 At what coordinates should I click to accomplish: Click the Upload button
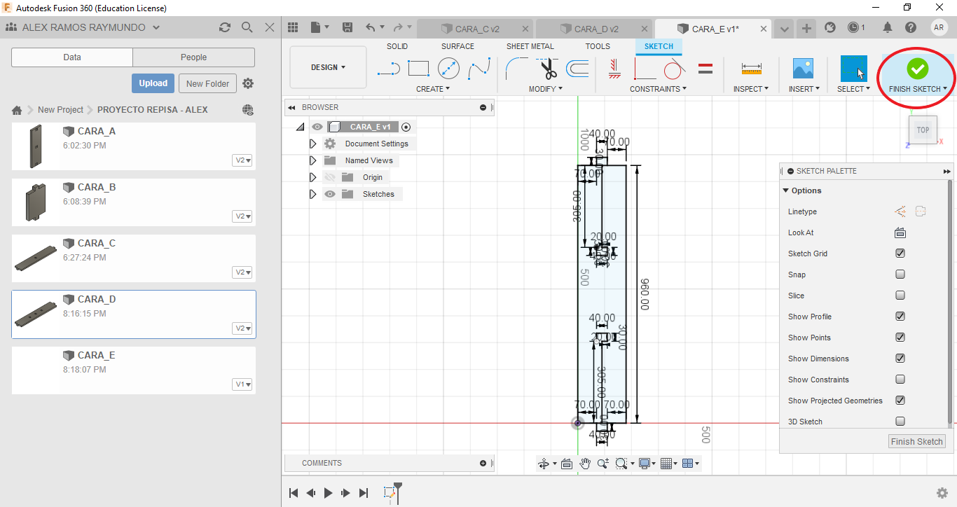click(153, 83)
